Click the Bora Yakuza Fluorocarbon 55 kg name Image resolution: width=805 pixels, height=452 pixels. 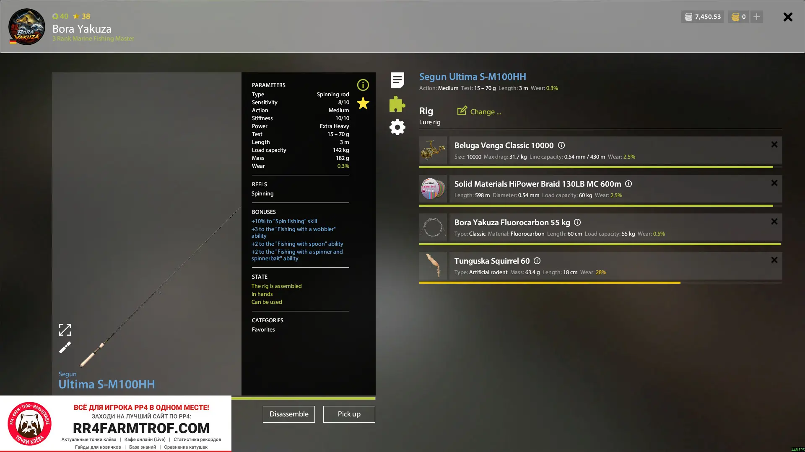point(512,222)
